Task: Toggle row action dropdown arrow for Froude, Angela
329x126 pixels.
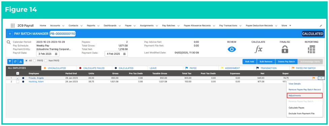Action: pyautogui.click(x=321, y=78)
